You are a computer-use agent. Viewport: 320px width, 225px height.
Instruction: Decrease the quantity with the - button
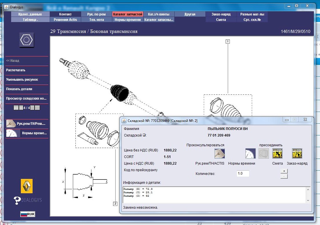pyautogui.click(x=284, y=176)
